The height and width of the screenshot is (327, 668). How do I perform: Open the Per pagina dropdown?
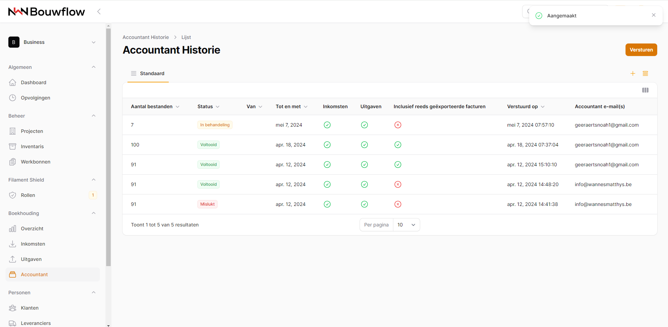406,225
